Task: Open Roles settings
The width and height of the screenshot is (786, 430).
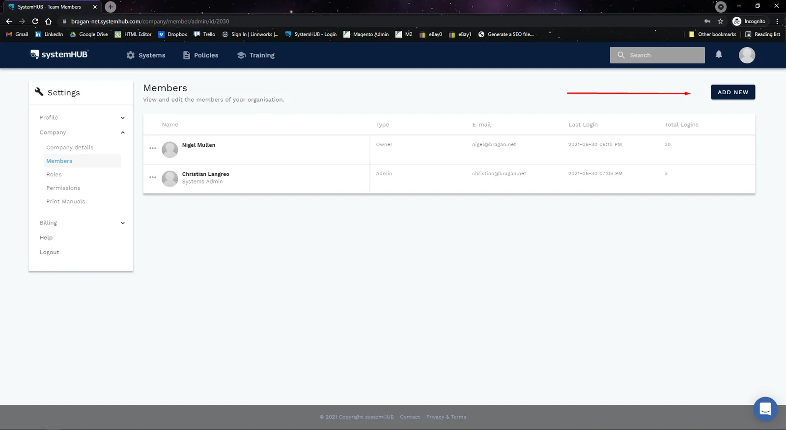Action: click(54, 175)
